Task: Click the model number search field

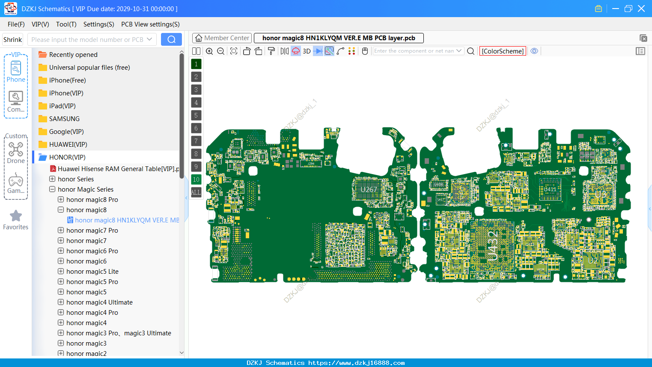Action: point(92,39)
